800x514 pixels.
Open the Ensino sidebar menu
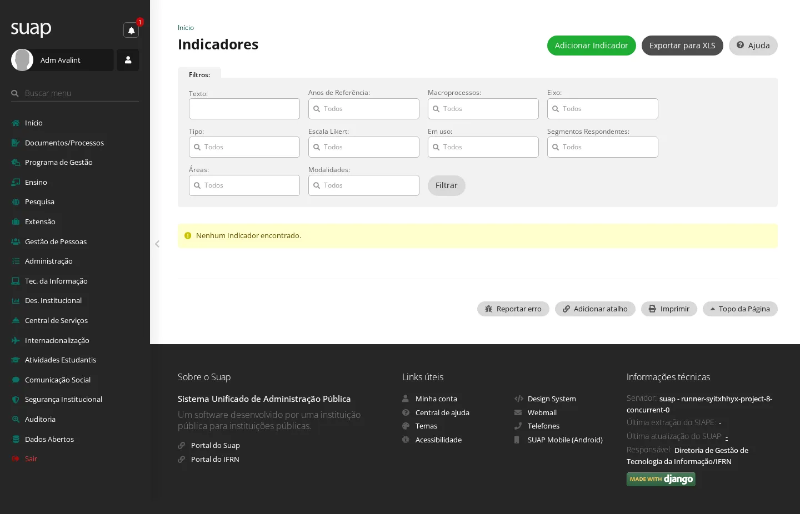tap(36, 182)
